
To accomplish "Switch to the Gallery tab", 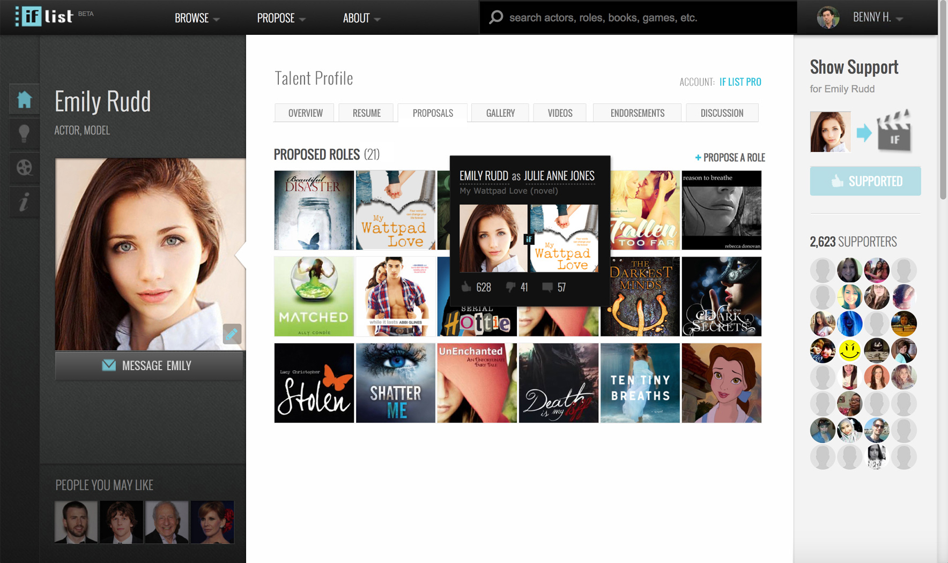I will point(500,113).
